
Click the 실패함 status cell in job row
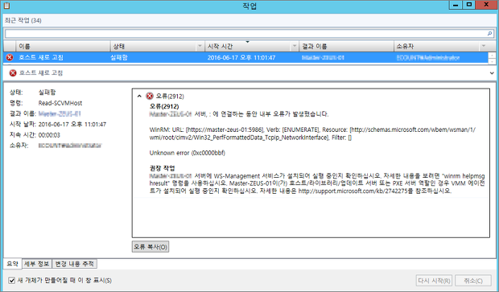pos(118,58)
